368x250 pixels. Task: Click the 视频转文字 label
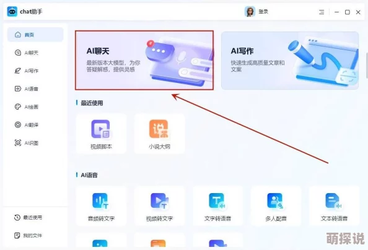pyautogui.click(x=159, y=218)
